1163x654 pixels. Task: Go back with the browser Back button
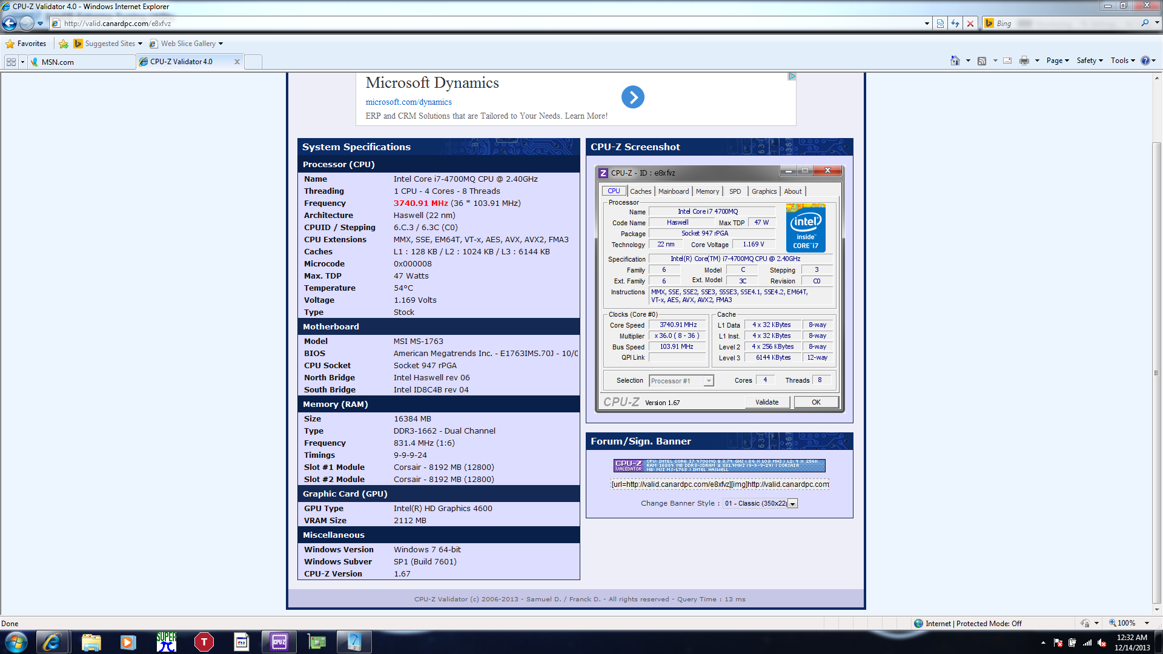[x=10, y=23]
